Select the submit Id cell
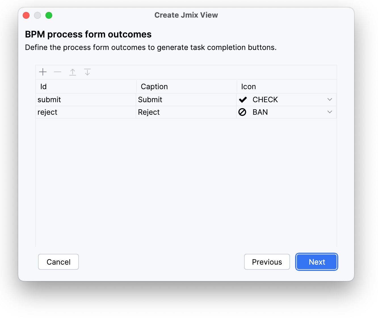This screenshot has width=378, height=318. click(x=86, y=100)
